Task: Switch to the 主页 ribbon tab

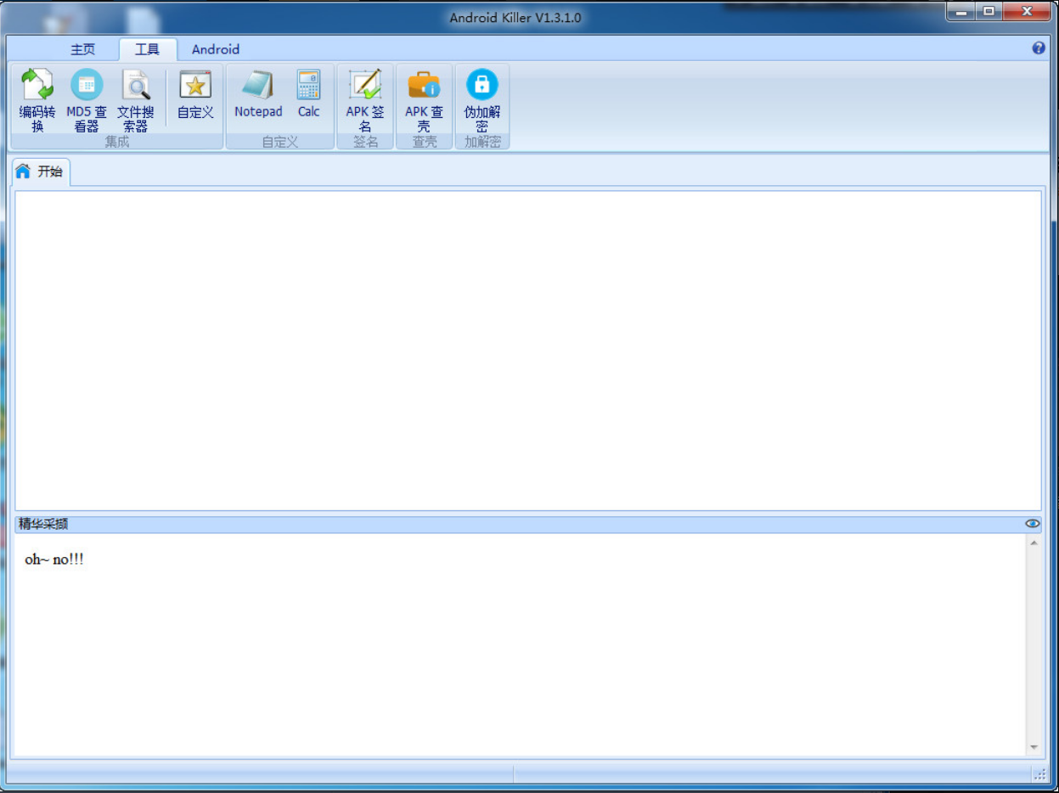Action: [x=83, y=49]
